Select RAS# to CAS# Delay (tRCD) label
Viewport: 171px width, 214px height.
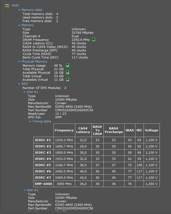[45, 47]
